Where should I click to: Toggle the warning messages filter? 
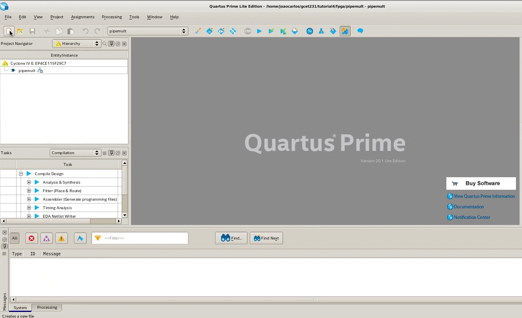pos(61,238)
